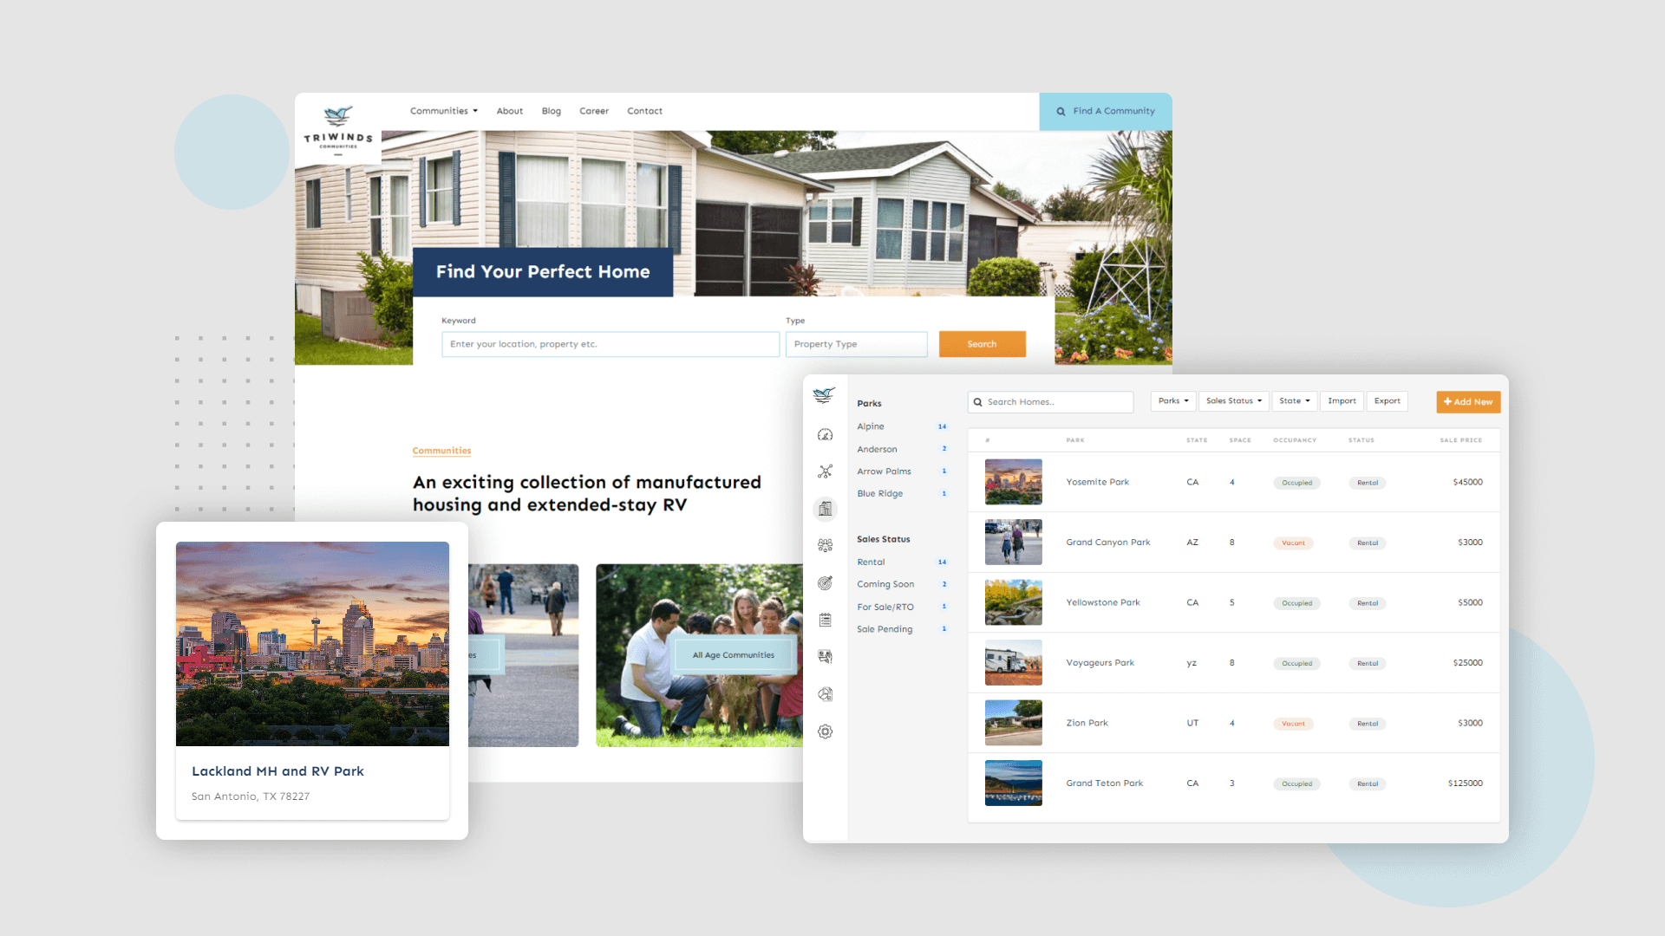Click the settings gear icon in sidebar

click(826, 731)
